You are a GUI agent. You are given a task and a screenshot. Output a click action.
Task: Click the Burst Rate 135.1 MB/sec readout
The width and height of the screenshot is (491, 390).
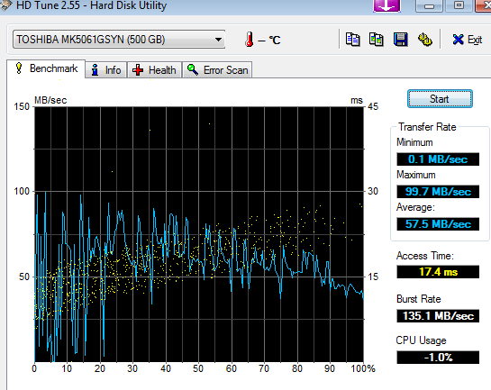(x=438, y=316)
